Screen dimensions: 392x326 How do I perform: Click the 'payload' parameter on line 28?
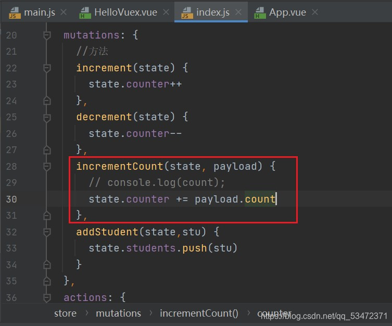[235, 166]
